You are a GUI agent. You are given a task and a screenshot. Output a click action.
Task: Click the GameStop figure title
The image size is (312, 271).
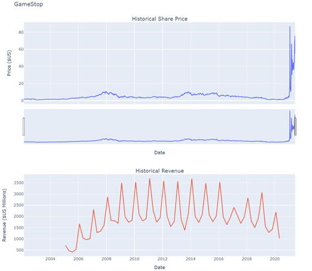[x=28, y=4]
